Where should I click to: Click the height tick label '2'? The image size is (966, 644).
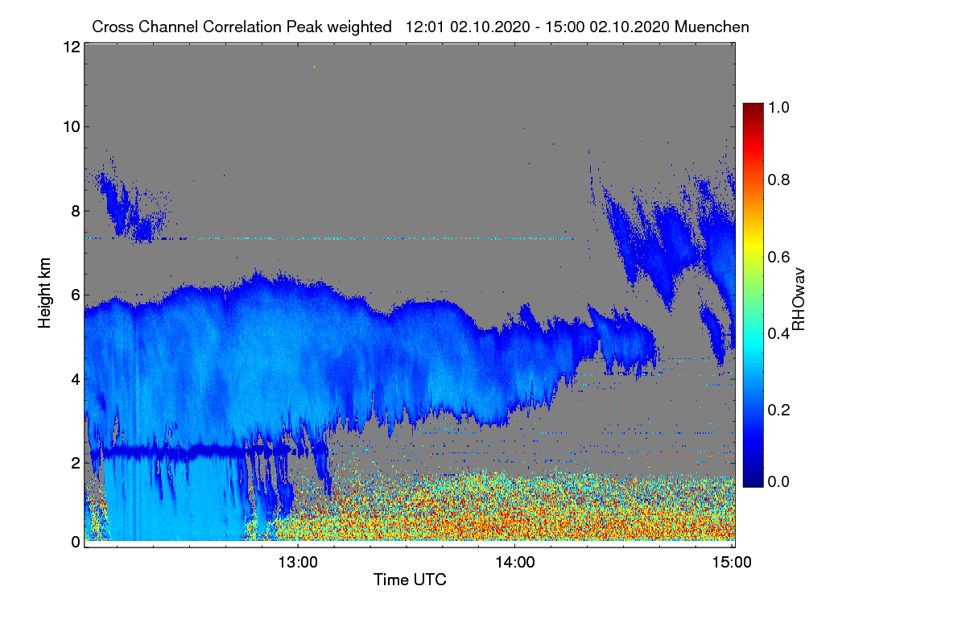(x=75, y=463)
